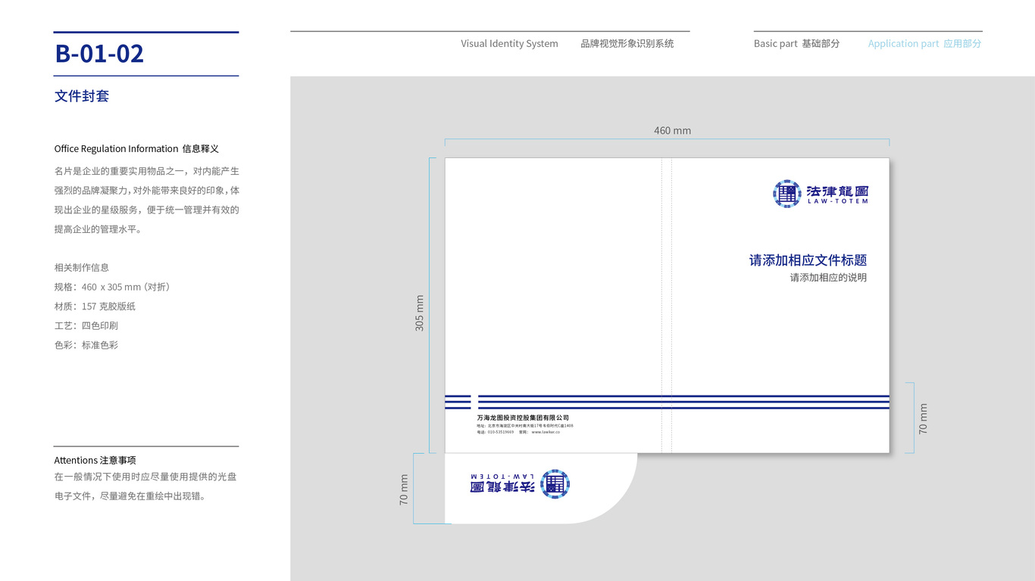The image size is (1035, 581).
Task: Click the Visual Identity System header text
Action: [509, 44]
